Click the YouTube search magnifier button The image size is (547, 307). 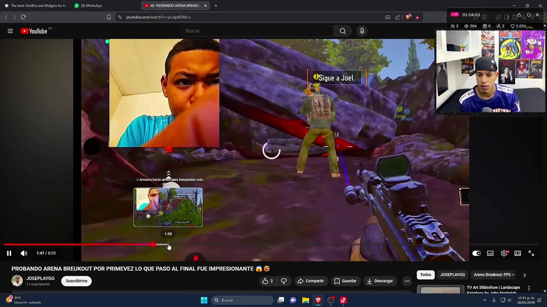coord(343,31)
